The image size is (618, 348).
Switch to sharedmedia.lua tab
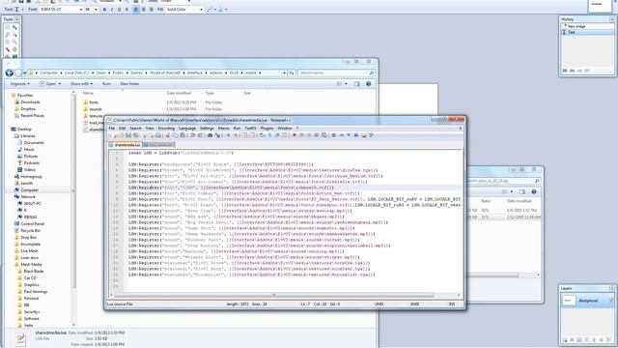pos(126,145)
